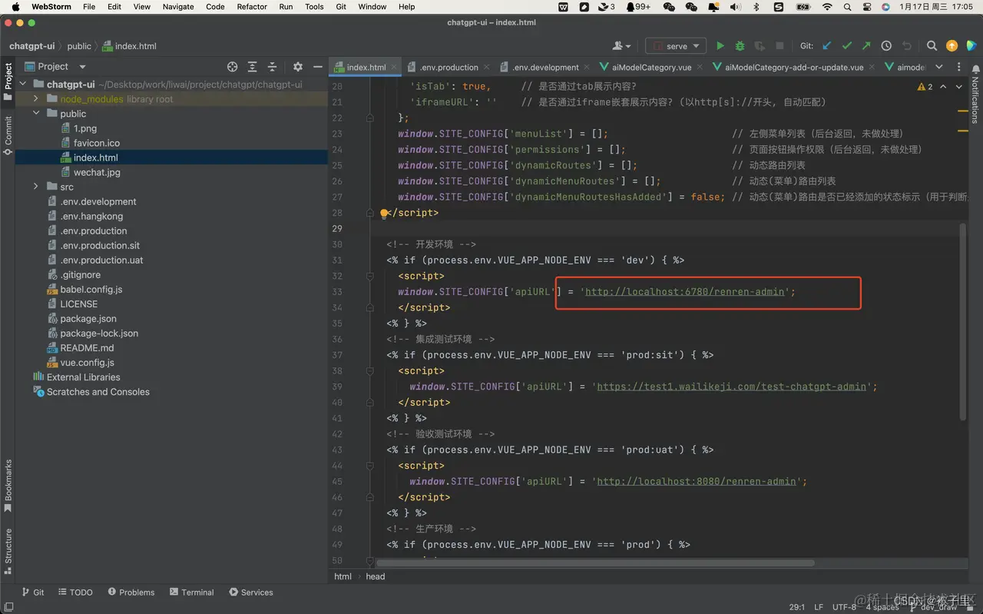Toggle the Commit side tool window button
The height and width of the screenshot is (614, 983).
pos(8,135)
